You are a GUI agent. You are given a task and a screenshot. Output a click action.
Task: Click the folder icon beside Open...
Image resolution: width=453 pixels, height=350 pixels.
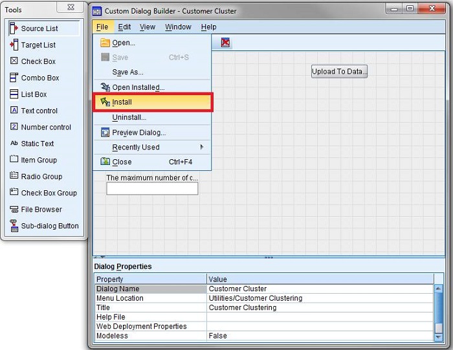105,43
